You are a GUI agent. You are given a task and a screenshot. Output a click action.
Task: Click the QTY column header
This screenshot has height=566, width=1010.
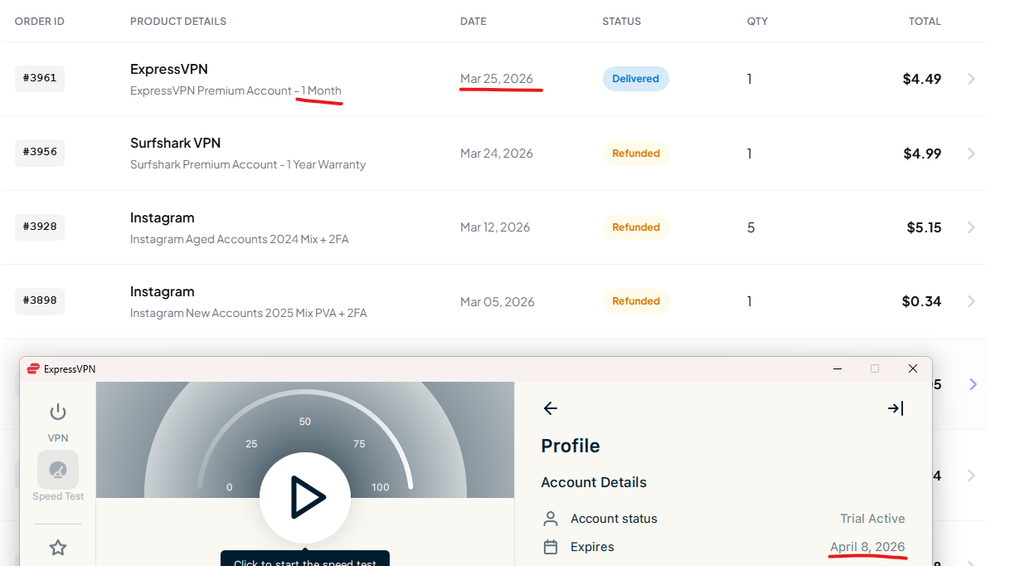point(757,22)
